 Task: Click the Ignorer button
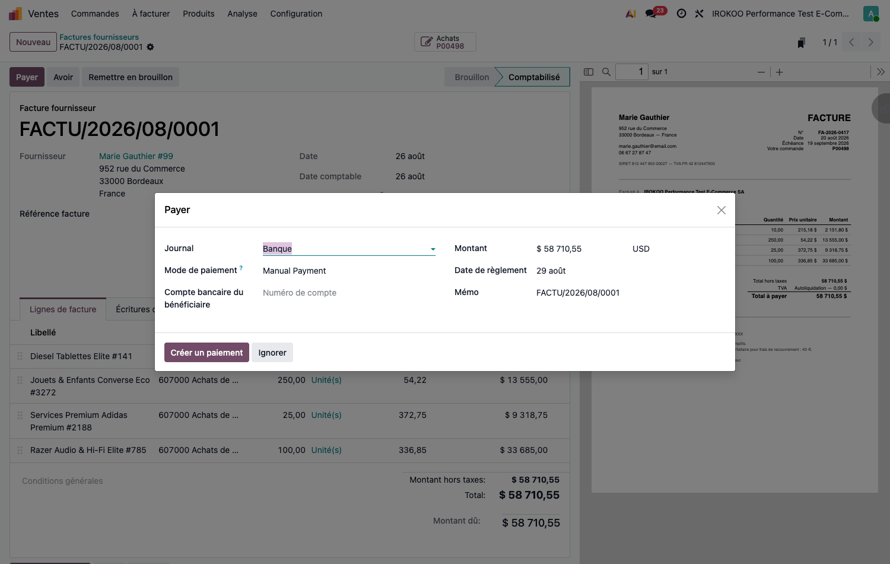click(x=272, y=353)
